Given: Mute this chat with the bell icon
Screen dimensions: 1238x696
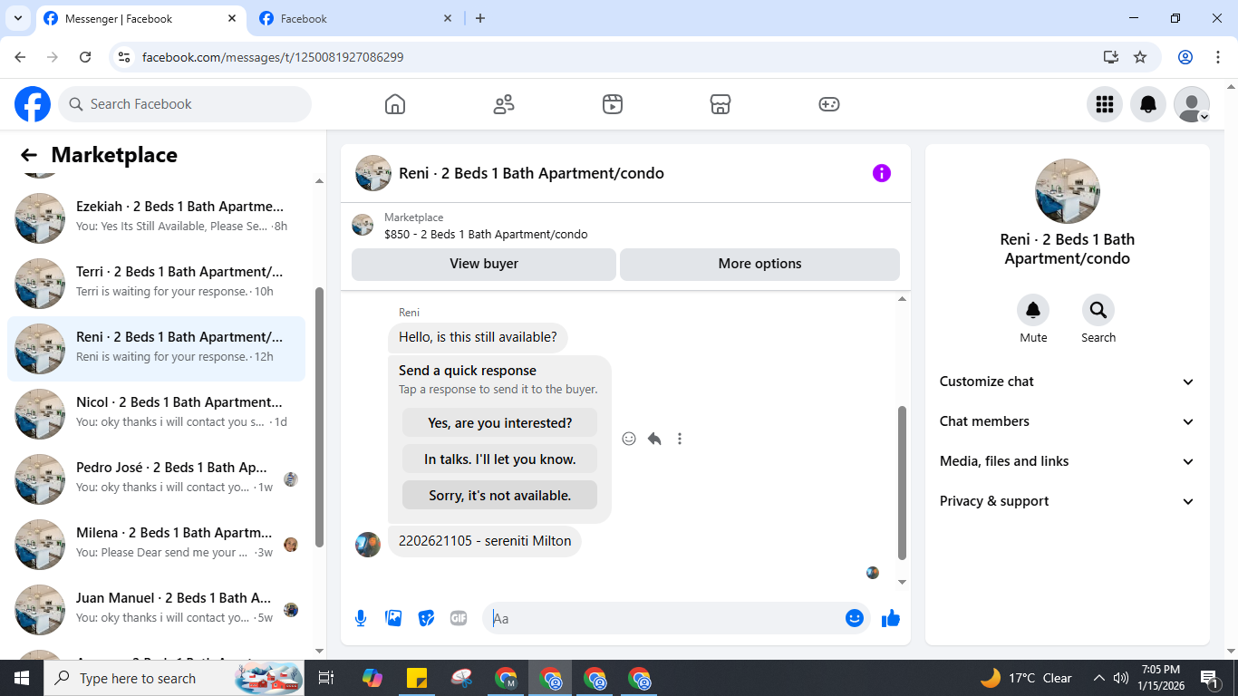Looking at the screenshot, I should point(1033,311).
